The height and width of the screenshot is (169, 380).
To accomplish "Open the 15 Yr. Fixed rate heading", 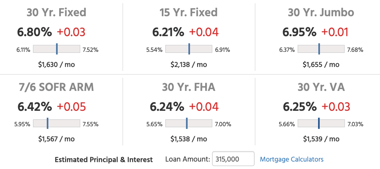I will pos(189,12).
